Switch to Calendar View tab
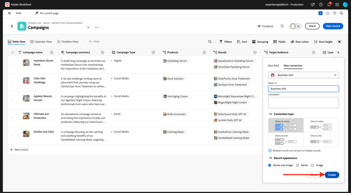This screenshot has height=193, width=351. pyautogui.click(x=41, y=41)
